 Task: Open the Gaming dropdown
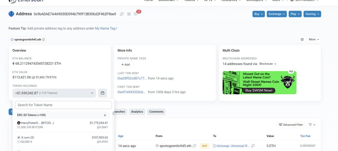tap(312, 14)
